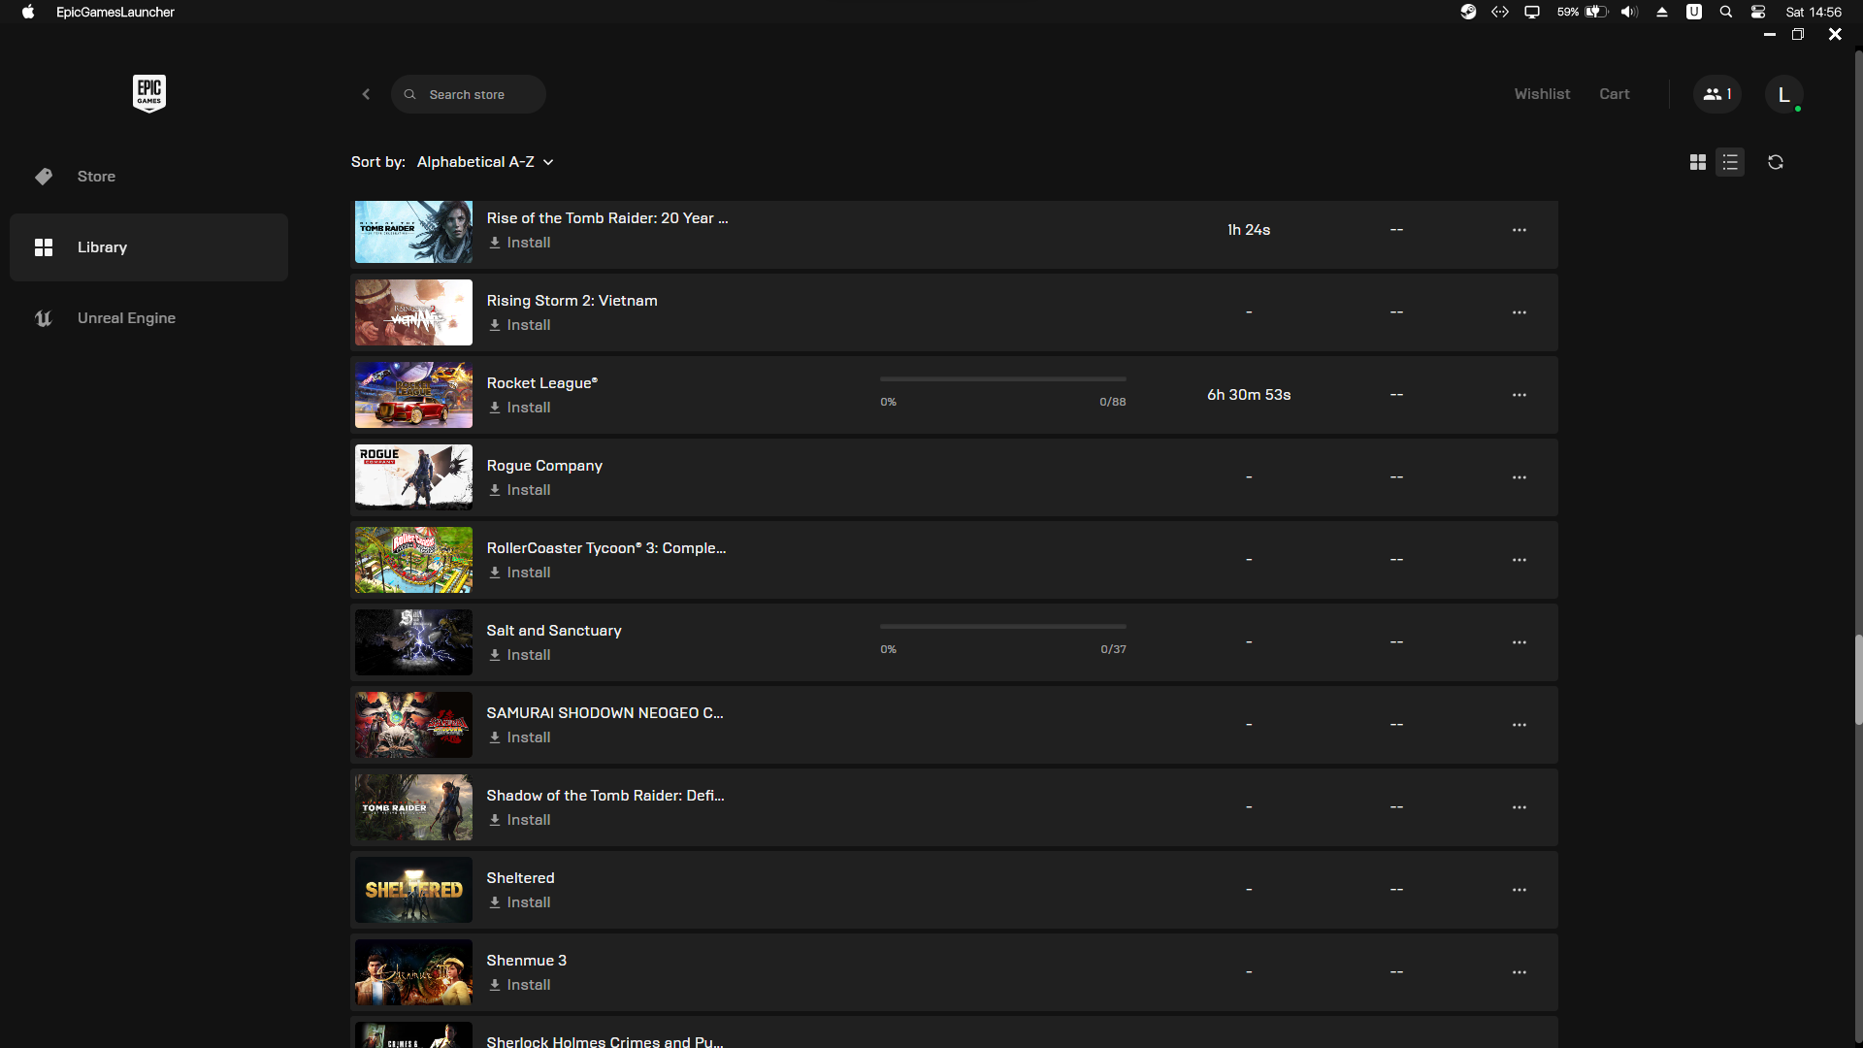Open macOS Spotlight search icon
The height and width of the screenshot is (1048, 1863).
(x=1725, y=12)
